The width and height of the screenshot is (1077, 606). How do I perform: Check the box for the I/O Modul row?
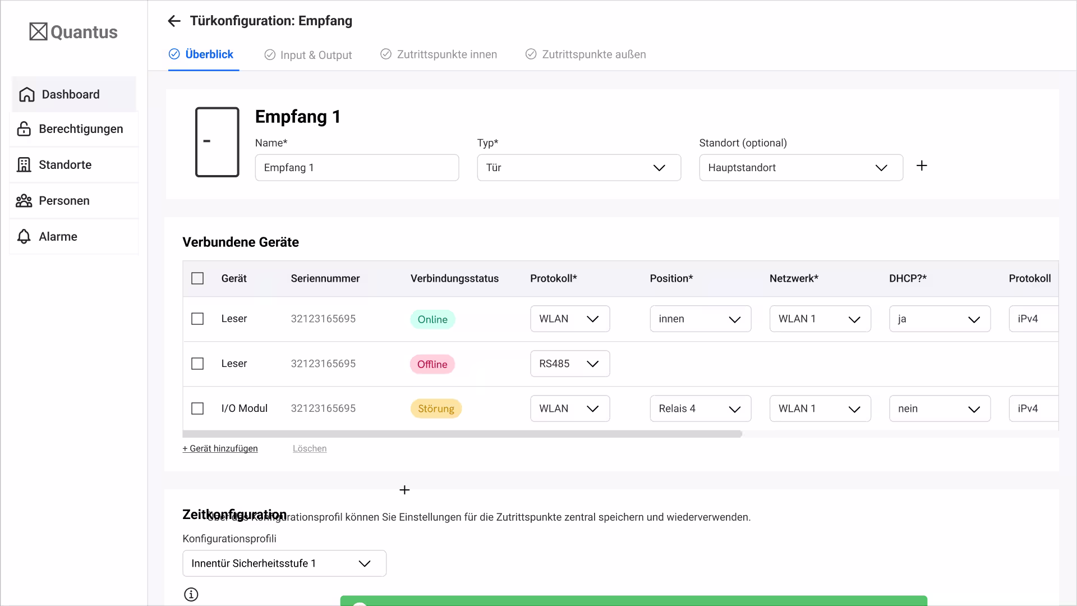[197, 408]
